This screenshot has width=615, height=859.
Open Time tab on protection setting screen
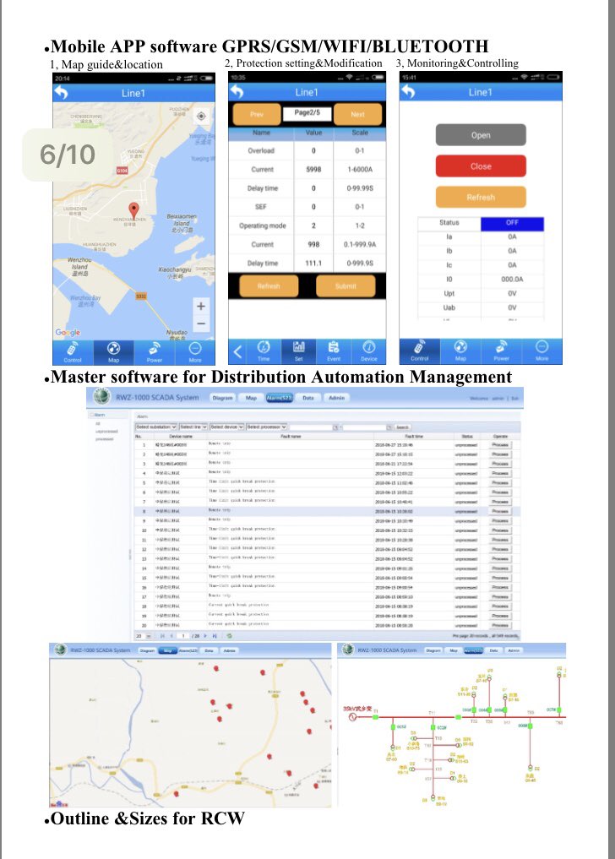tap(264, 351)
